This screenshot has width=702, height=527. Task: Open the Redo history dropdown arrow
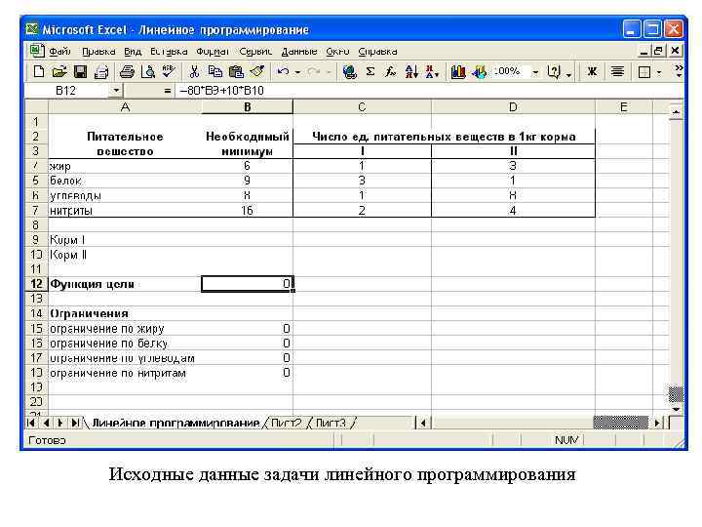[x=329, y=72]
